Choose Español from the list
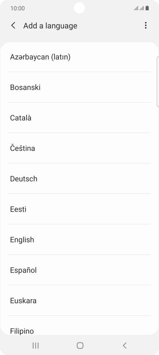This screenshot has height=355, width=159. point(79,270)
